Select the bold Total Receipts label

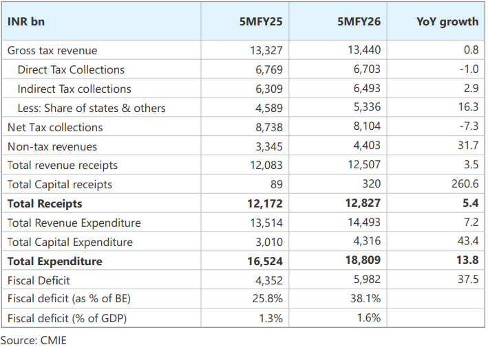[x=45, y=203]
